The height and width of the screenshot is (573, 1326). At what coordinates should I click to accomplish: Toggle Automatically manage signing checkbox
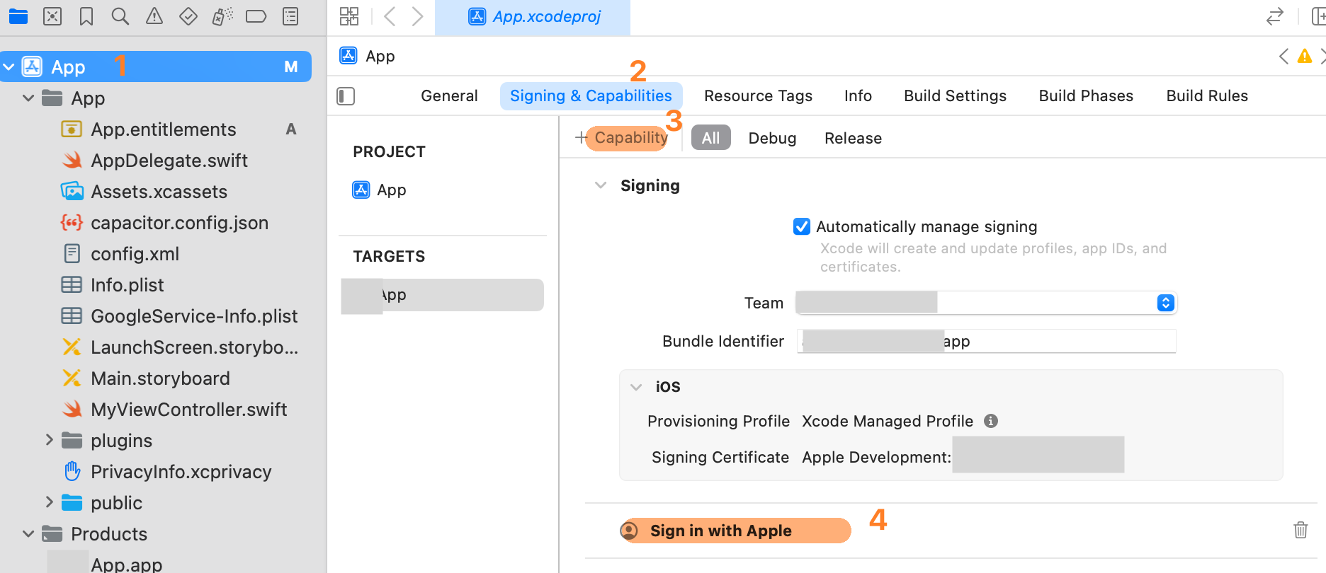coord(802,226)
